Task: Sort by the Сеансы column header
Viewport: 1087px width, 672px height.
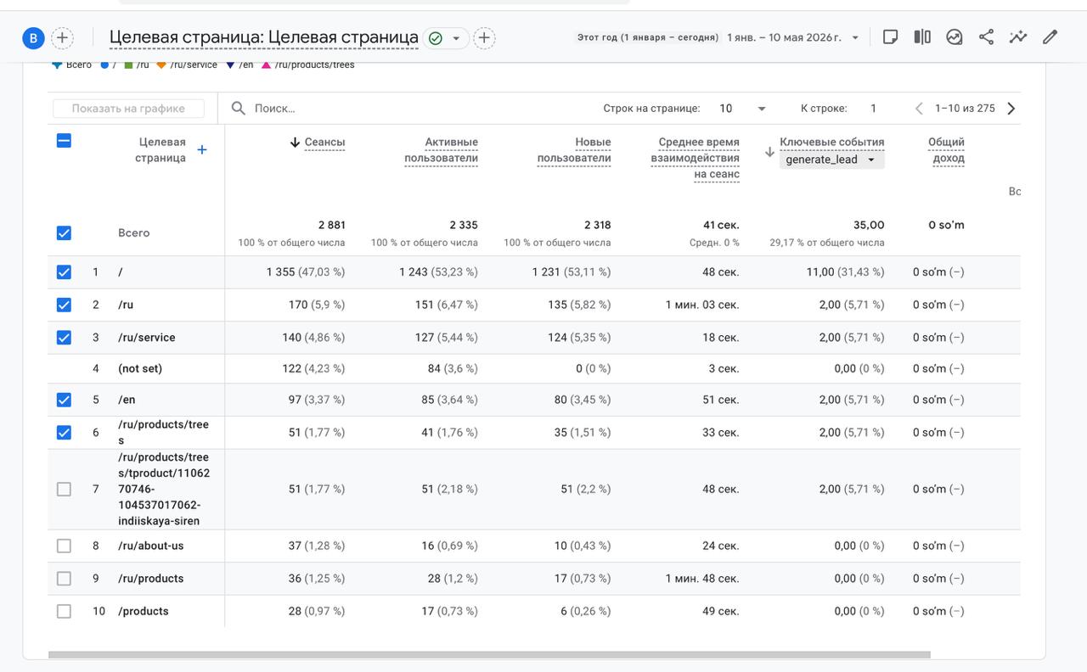Action: pyautogui.click(x=324, y=143)
